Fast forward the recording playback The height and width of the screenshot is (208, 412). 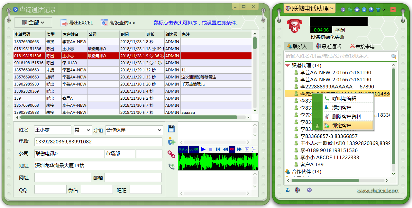click(x=239, y=149)
